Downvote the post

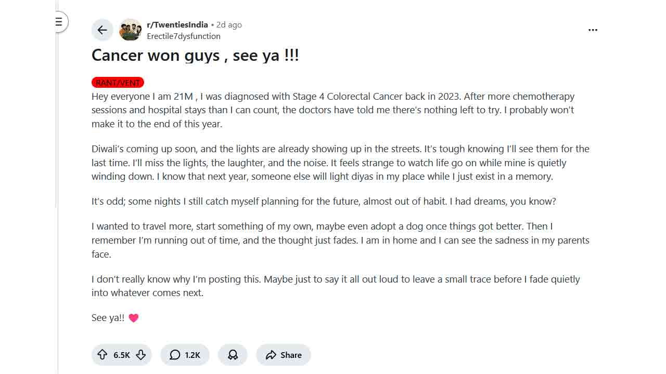tap(140, 355)
